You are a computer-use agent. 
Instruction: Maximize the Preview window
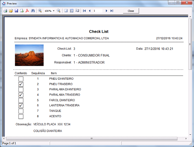tap(178, 3)
